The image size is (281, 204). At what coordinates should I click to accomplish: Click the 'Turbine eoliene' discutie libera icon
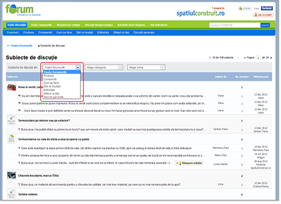point(11,194)
